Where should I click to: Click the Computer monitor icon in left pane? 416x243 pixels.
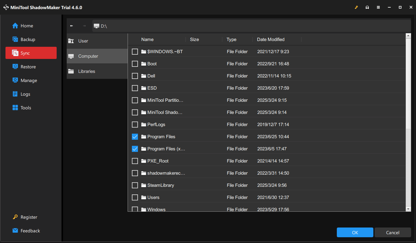click(x=71, y=56)
